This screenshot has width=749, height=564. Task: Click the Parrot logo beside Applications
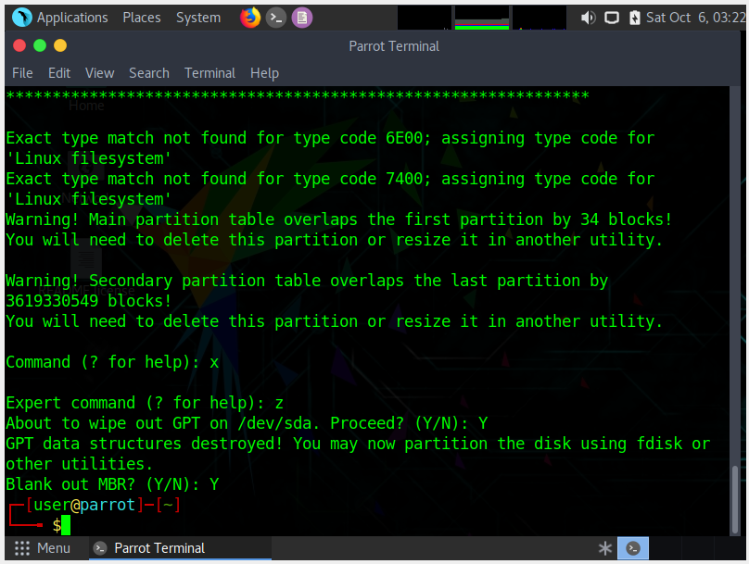click(21, 18)
